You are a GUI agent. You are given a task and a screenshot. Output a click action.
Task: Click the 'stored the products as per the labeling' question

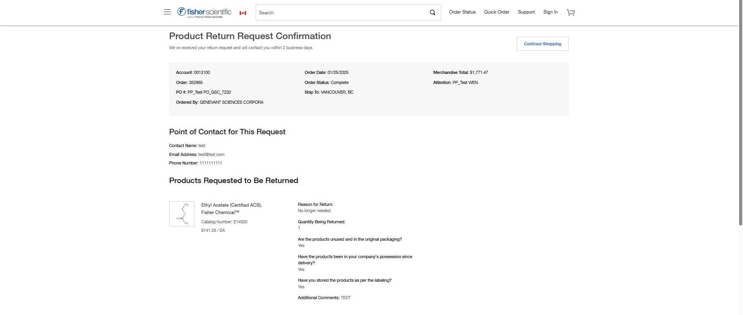point(345,280)
